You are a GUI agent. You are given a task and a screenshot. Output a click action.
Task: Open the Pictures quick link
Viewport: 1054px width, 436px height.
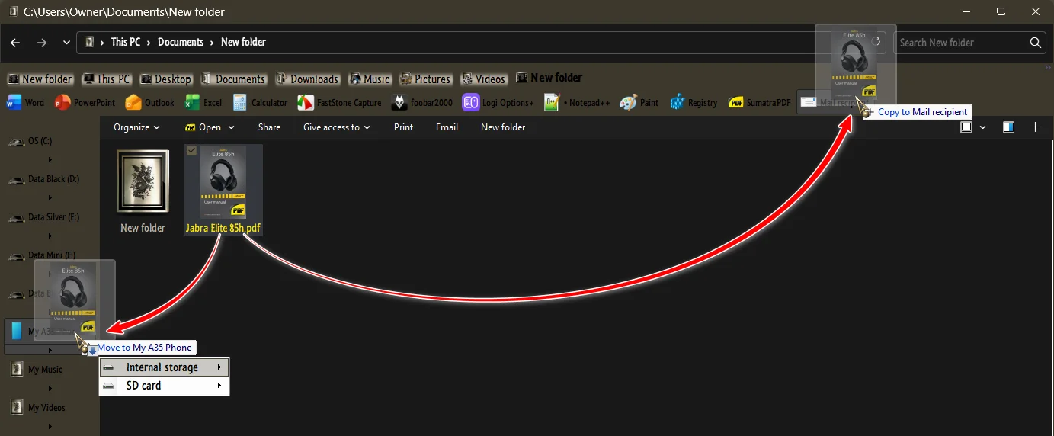[x=425, y=79]
